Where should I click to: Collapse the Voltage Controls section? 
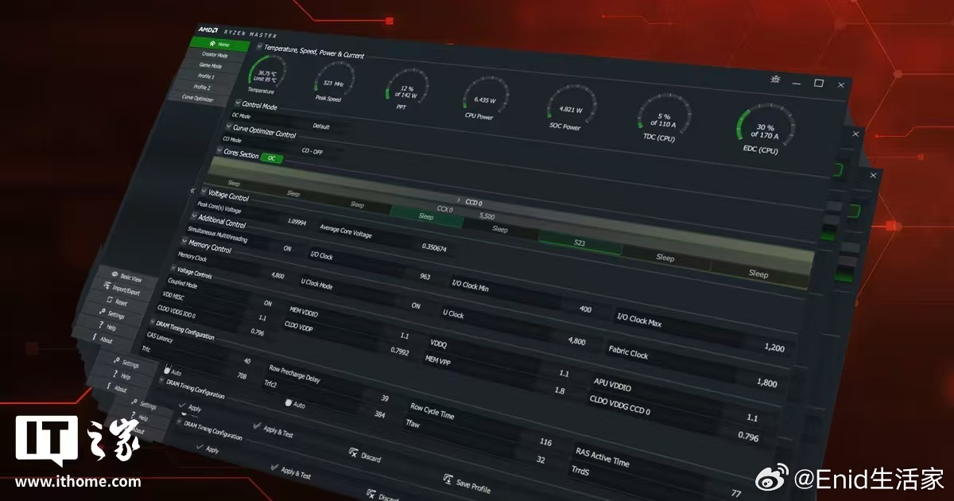tap(172, 270)
